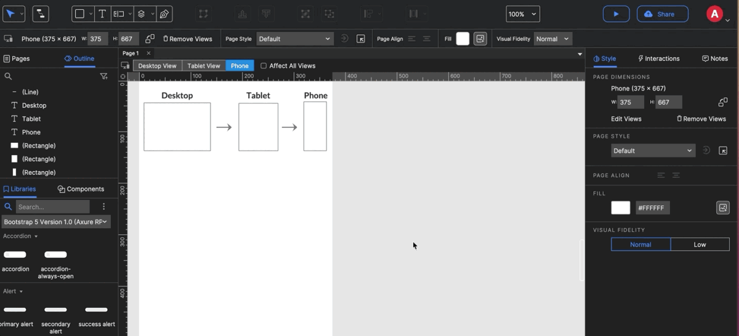The height and width of the screenshot is (336, 739).
Task: Click Edit Views in Style panel
Action: click(626, 119)
